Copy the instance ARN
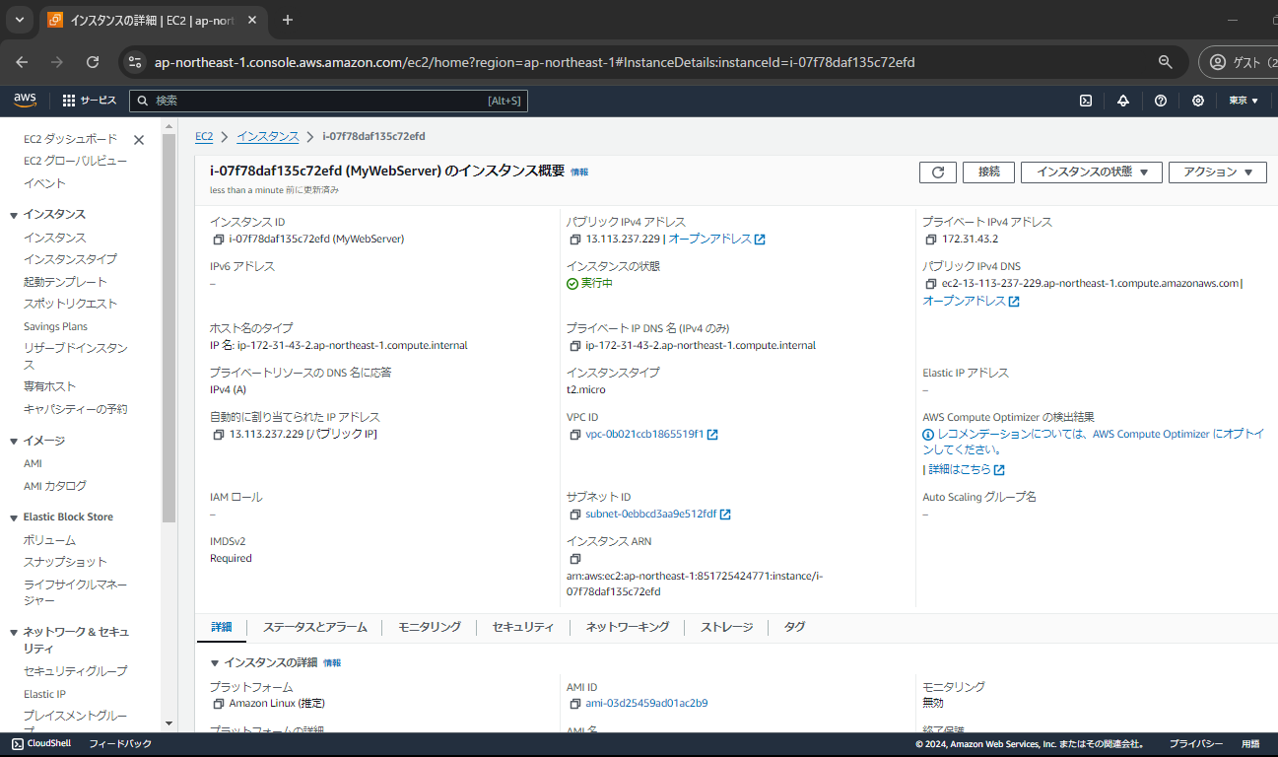1278x757 pixels. click(574, 559)
